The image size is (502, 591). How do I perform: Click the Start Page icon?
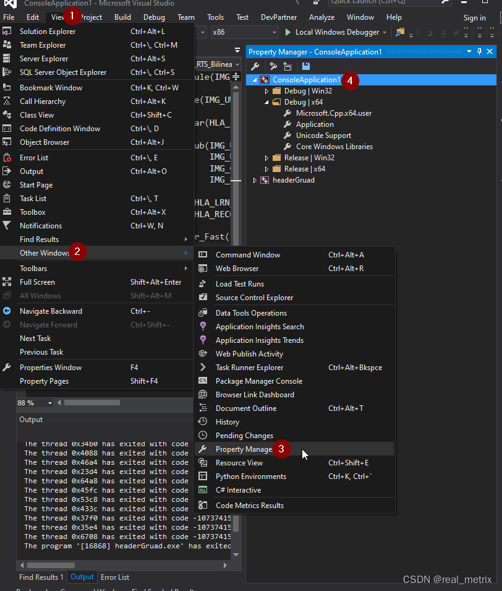pyautogui.click(x=7, y=184)
